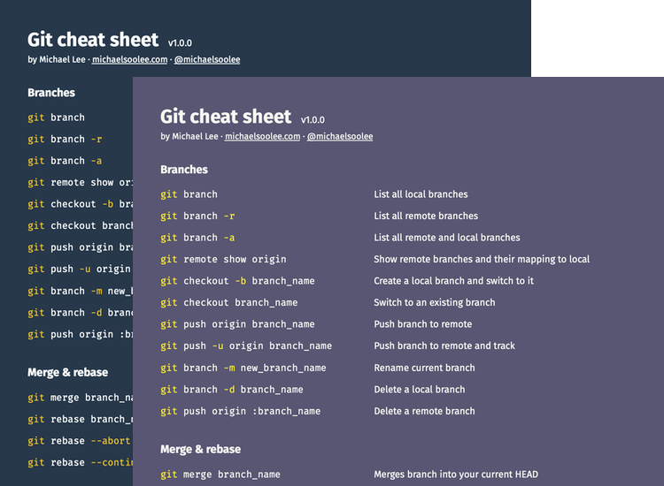Open michaelsoolee.com link in dark blue sheet

click(129, 59)
